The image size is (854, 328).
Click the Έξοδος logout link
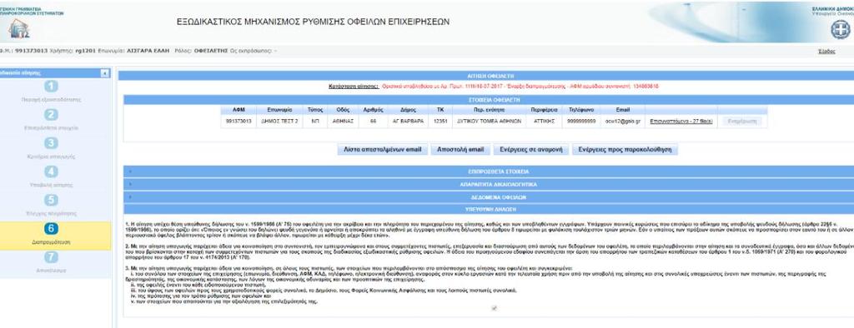(x=826, y=51)
